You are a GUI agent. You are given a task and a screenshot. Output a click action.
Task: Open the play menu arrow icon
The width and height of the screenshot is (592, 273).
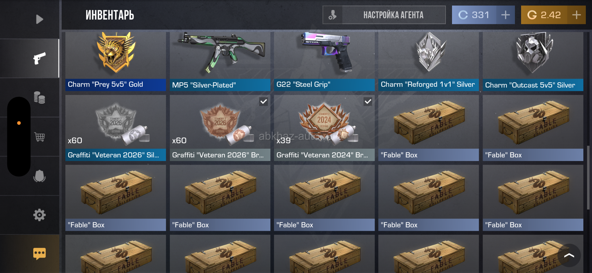coord(39,19)
